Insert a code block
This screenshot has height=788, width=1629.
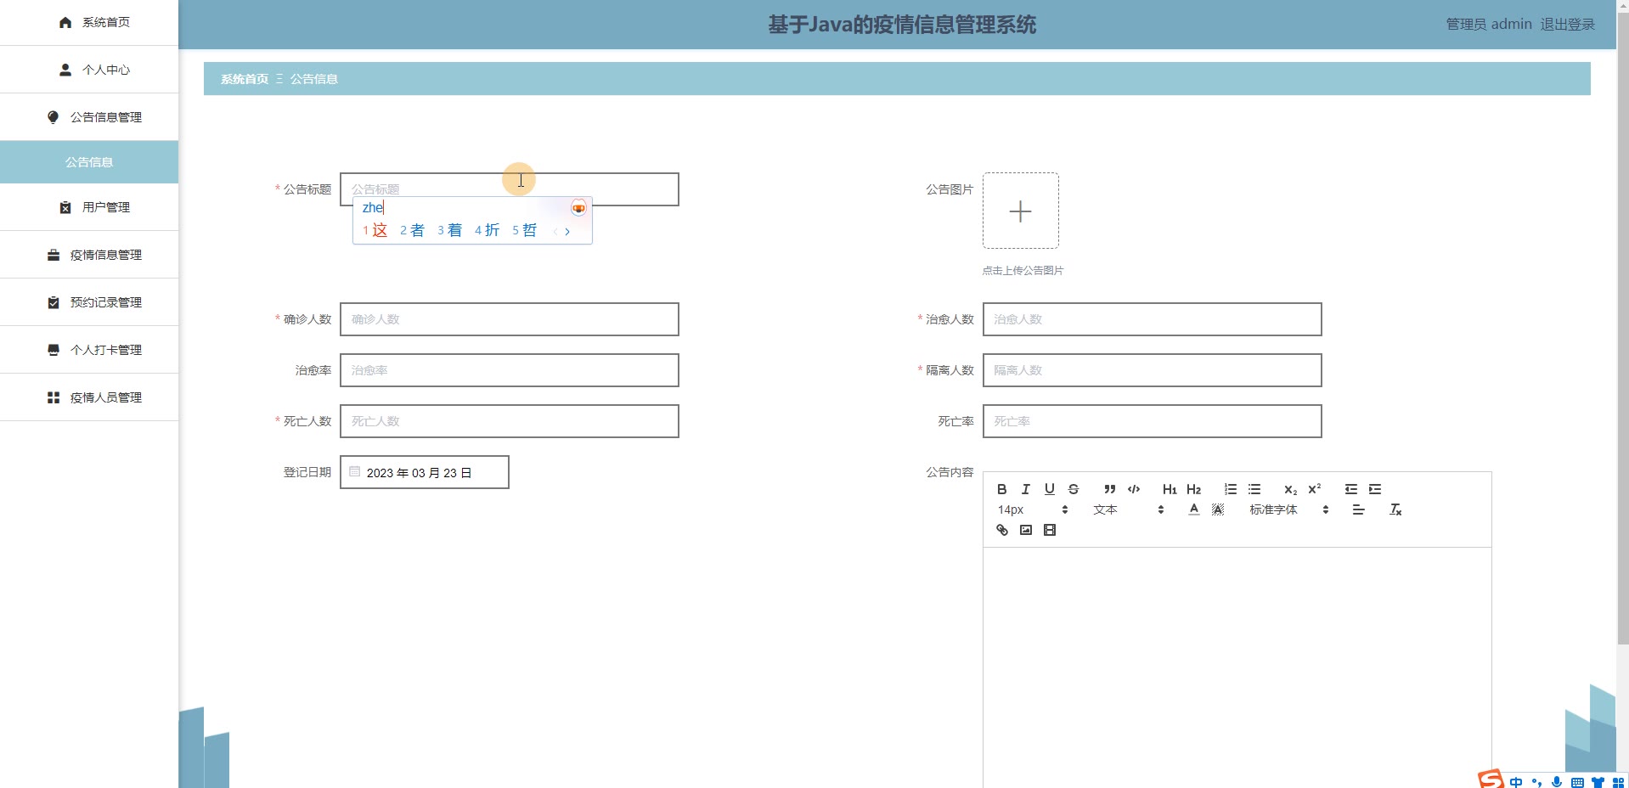(1133, 489)
